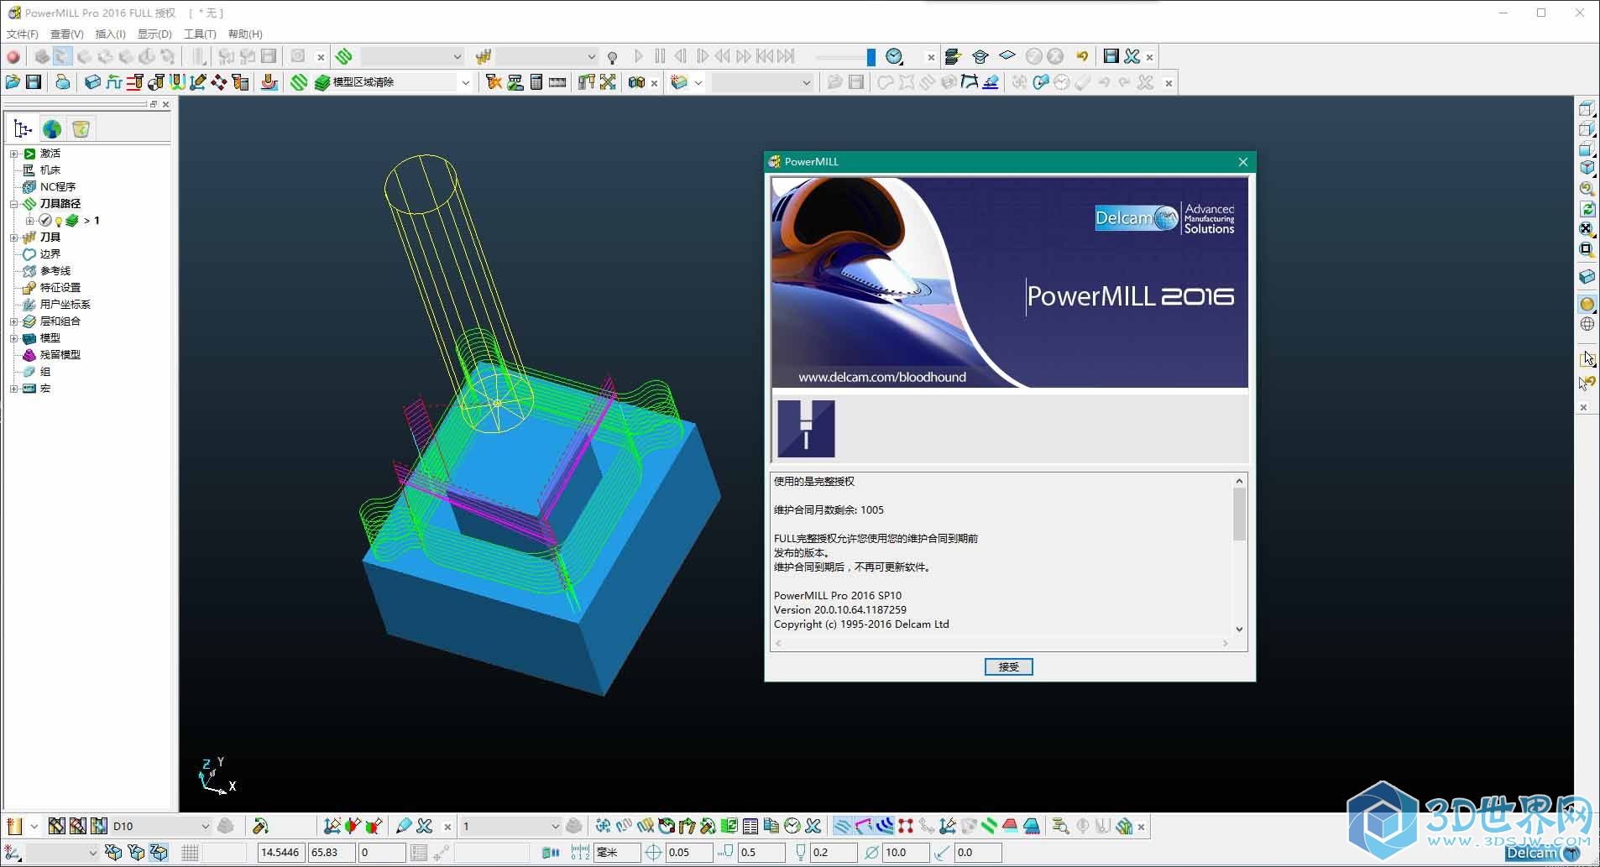
Task: Click the Block definition icon
Action: pyautogui.click(x=93, y=82)
